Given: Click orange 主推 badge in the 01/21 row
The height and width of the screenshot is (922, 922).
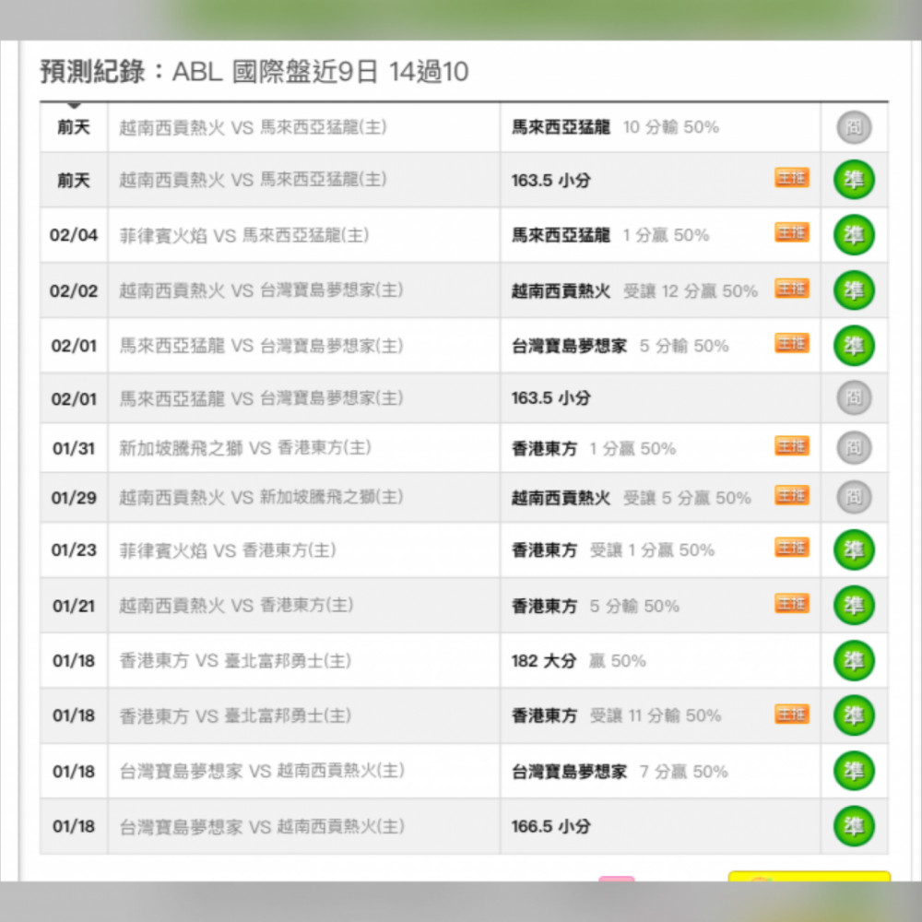Looking at the screenshot, I should tap(791, 603).
